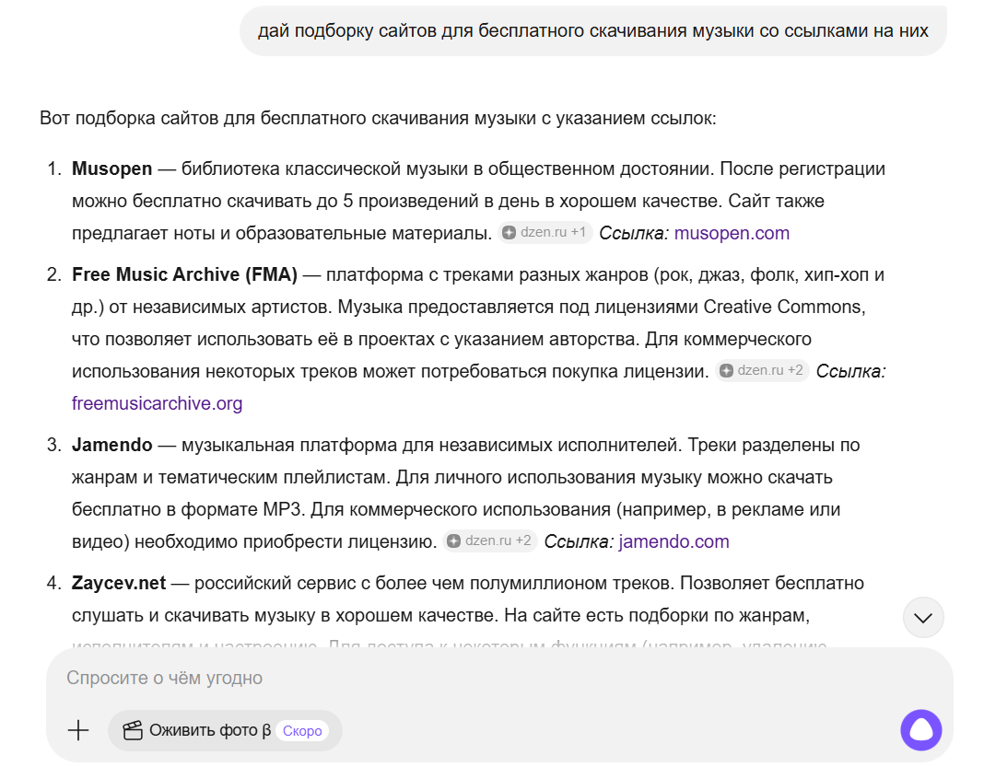This screenshot has width=984, height=767.
Task: Click the circled plus inside Musopen's source badge
Action: pyautogui.click(x=510, y=233)
